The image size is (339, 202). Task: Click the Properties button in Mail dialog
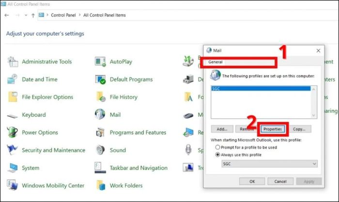273,129
